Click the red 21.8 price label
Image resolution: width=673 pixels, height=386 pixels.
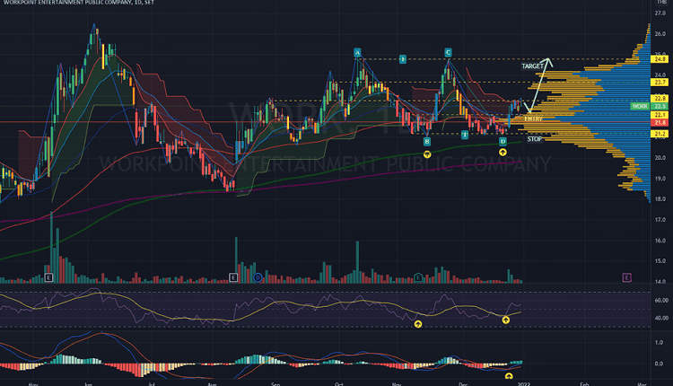coord(660,123)
